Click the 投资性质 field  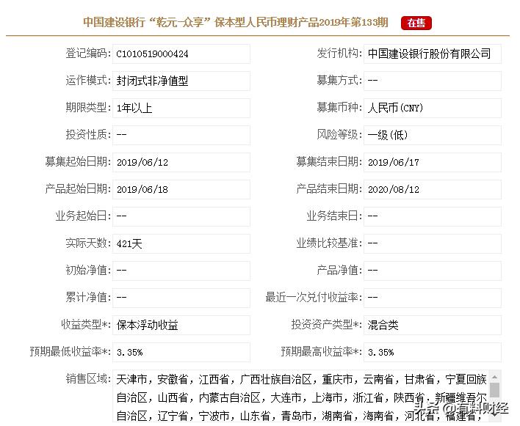(181, 135)
